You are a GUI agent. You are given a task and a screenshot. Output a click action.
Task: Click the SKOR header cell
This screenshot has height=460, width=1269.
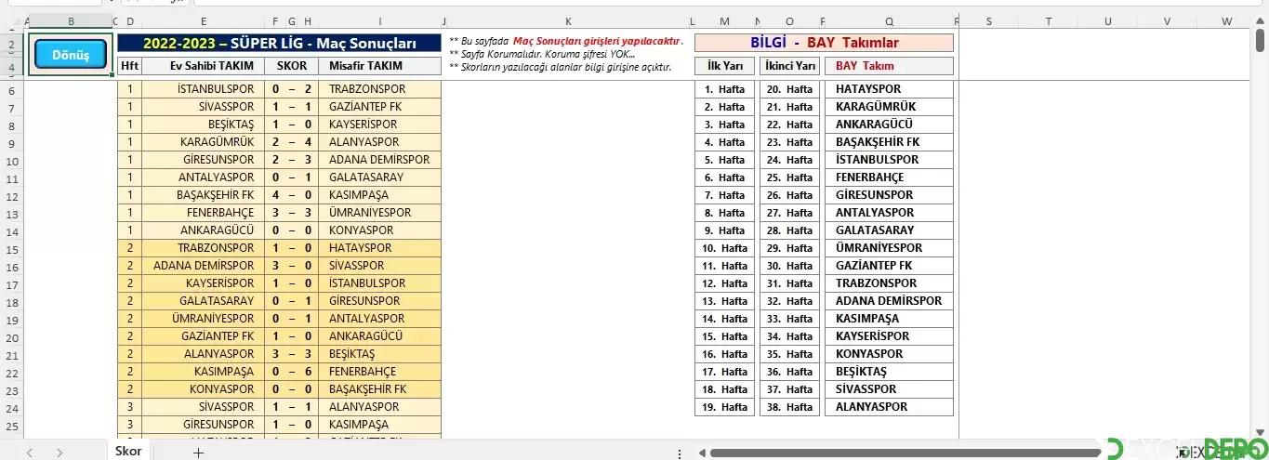coord(291,66)
